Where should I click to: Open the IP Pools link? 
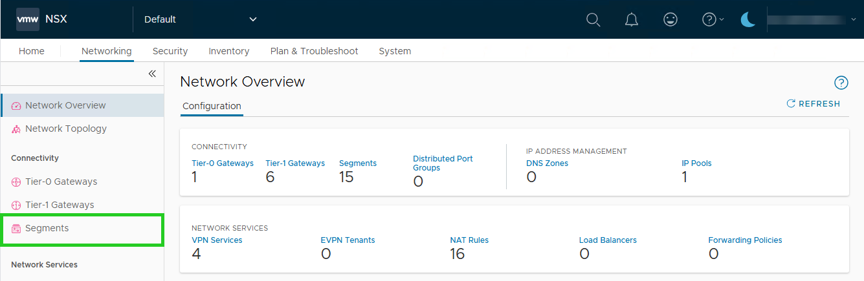(x=696, y=163)
